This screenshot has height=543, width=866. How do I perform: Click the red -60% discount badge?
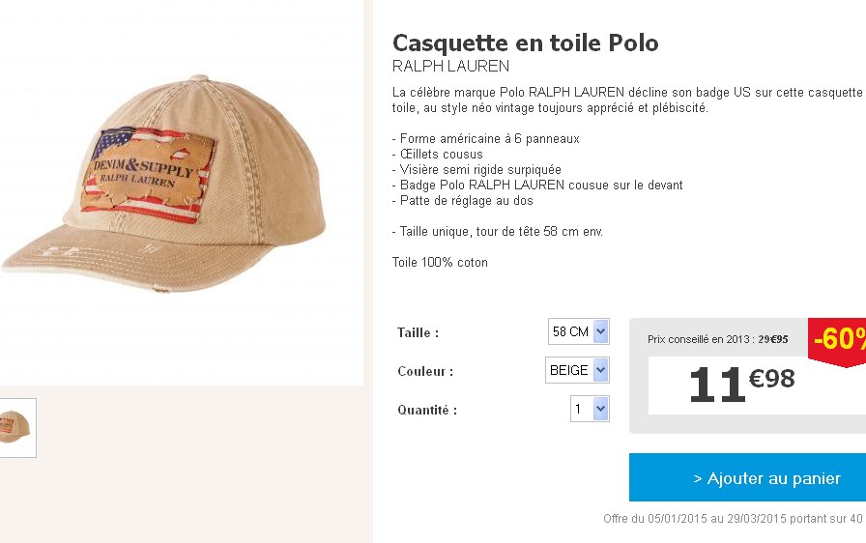(x=838, y=340)
